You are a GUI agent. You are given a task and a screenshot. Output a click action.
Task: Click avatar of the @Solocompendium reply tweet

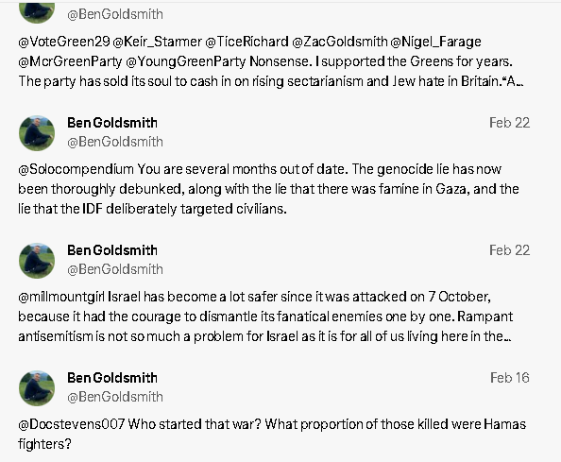pos(37,133)
